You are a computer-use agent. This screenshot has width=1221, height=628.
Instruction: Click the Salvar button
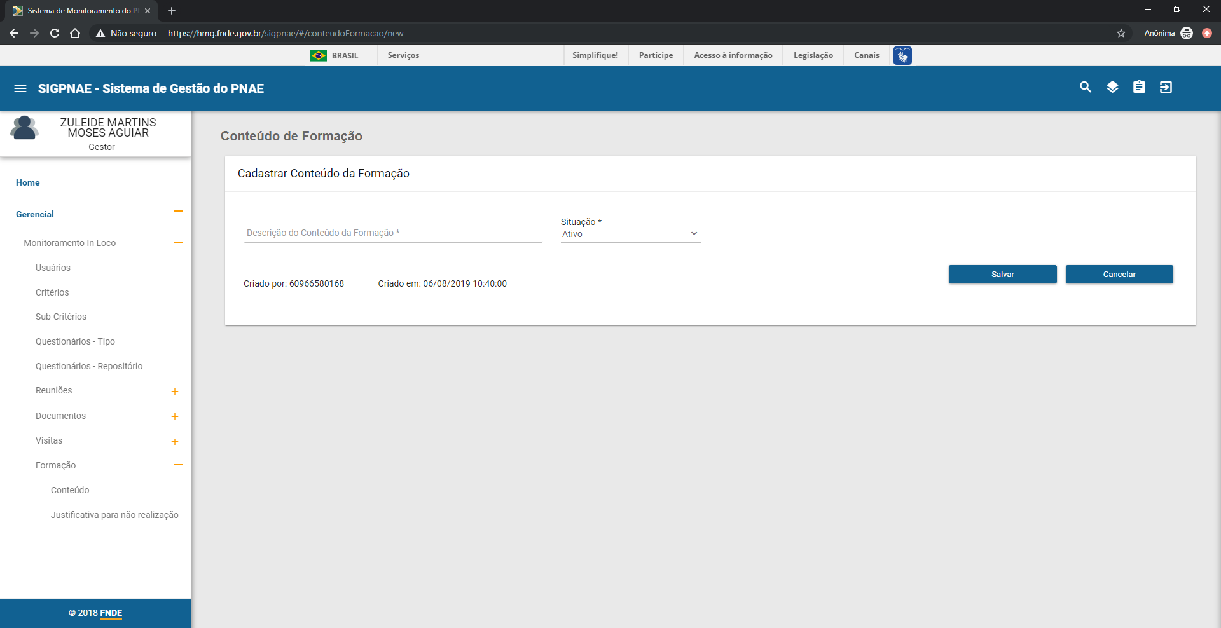(x=1002, y=275)
